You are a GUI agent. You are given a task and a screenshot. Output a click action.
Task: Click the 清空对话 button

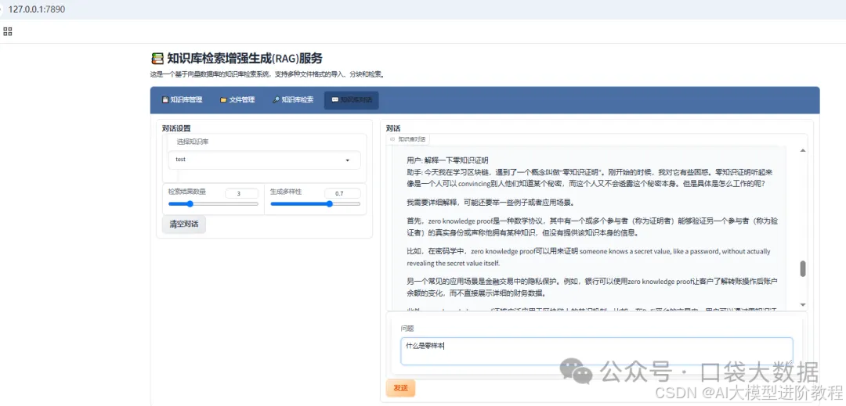point(184,225)
